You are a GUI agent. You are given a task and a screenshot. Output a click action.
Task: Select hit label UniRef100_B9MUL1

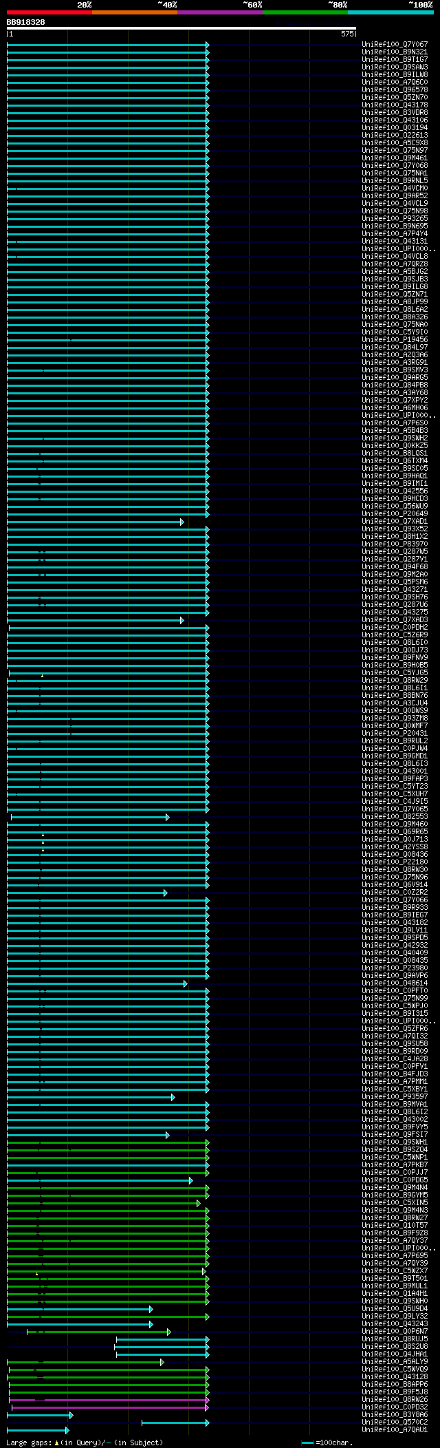tap(395, 1286)
